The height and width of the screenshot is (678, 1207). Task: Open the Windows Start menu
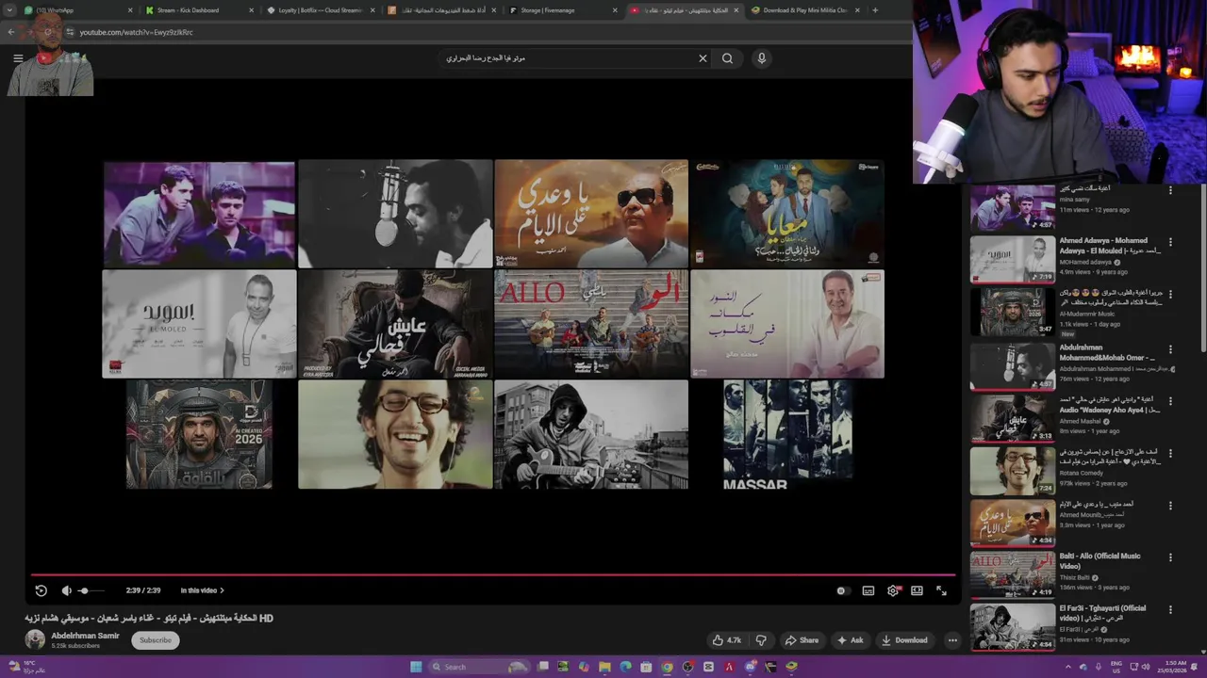pyautogui.click(x=416, y=667)
